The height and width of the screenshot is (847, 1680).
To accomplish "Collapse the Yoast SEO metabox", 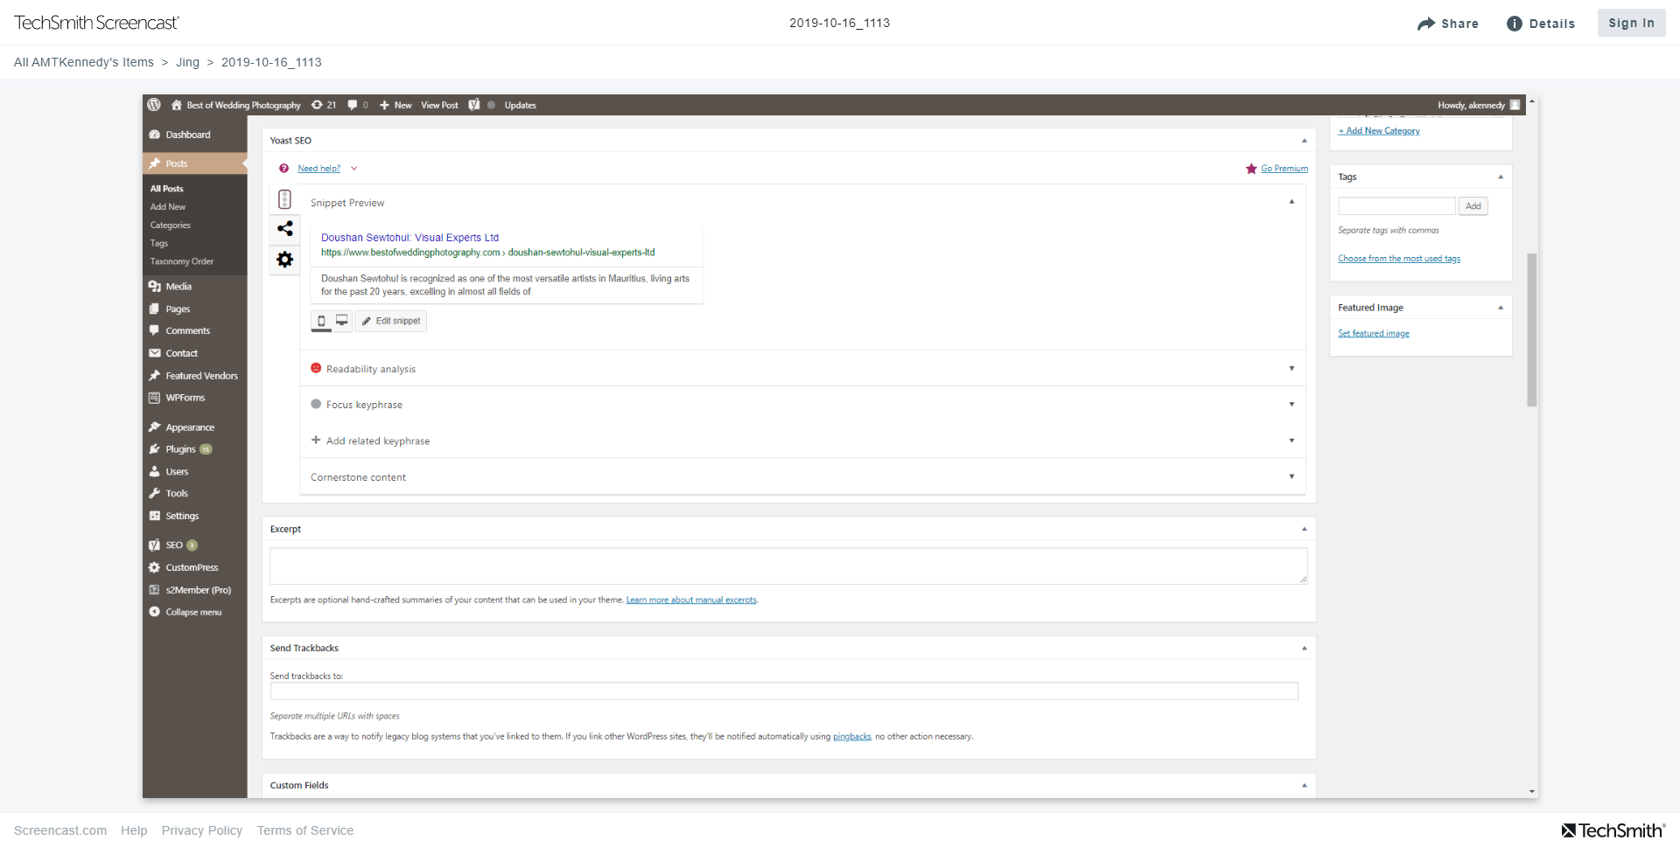I will [1304, 141].
